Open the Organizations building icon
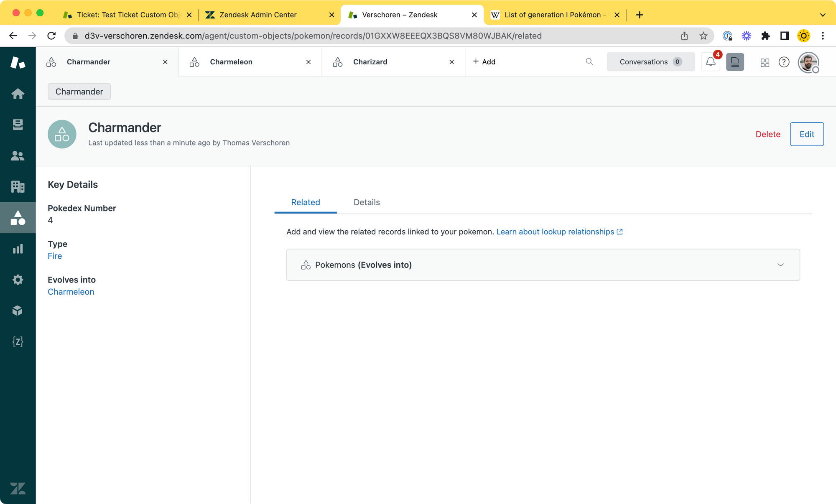 pos(18,186)
